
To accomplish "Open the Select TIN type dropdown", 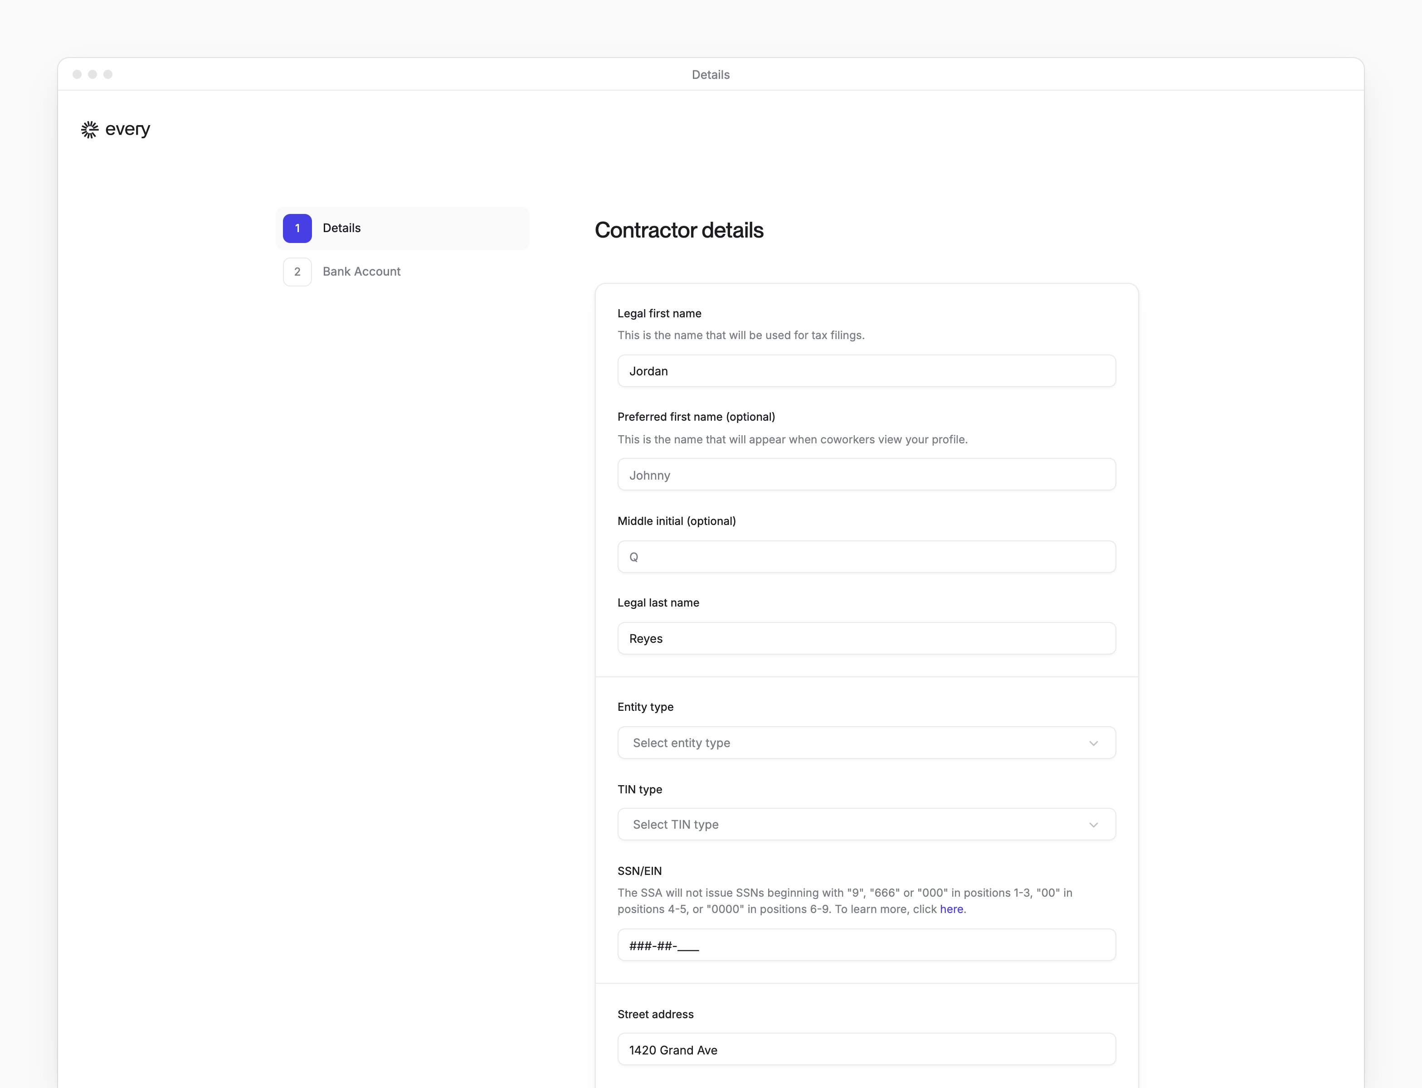I will click(x=866, y=825).
